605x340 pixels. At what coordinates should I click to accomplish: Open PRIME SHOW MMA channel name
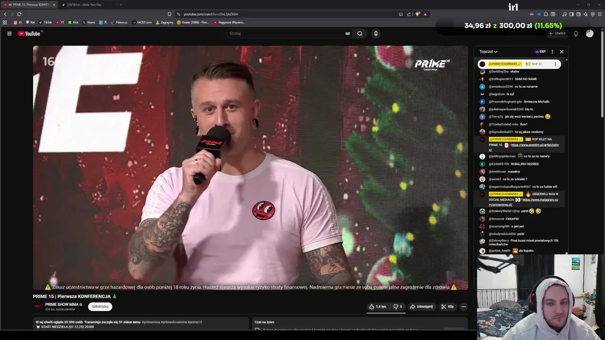tap(62, 305)
